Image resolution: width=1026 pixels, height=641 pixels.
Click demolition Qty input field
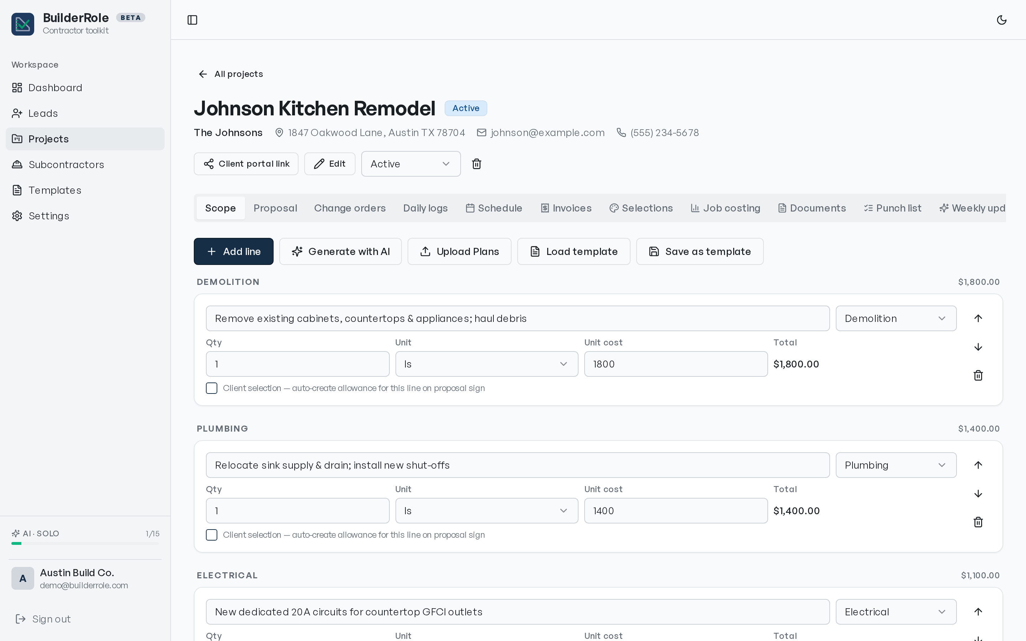(x=297, y=364)
